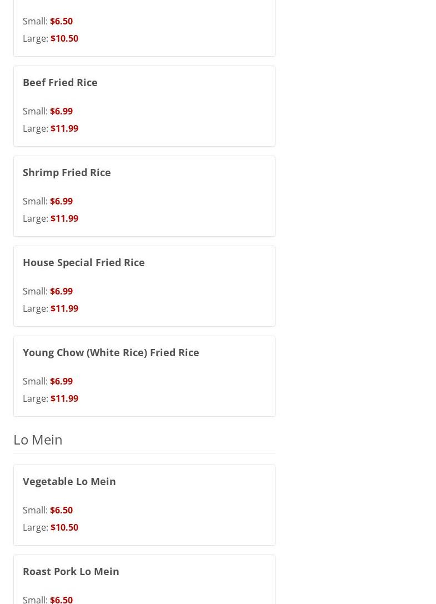Click the Beef Fried Rice item title
436x604 pixels.
click(x=60, y=82)
